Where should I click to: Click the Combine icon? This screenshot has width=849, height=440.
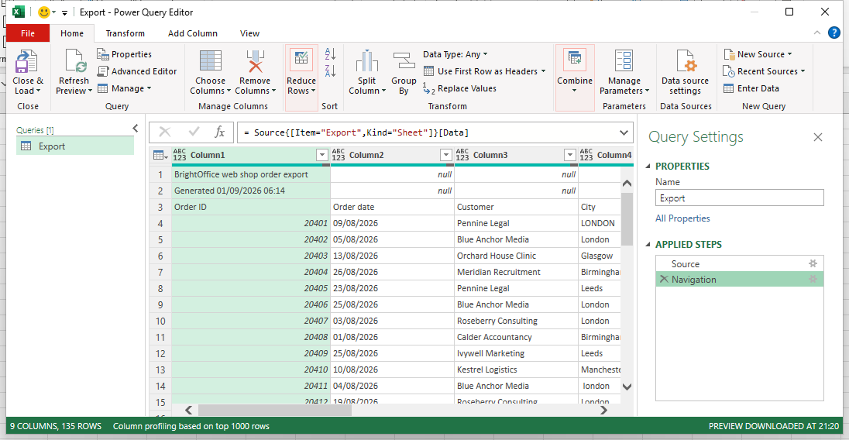(x=575, y=60)
